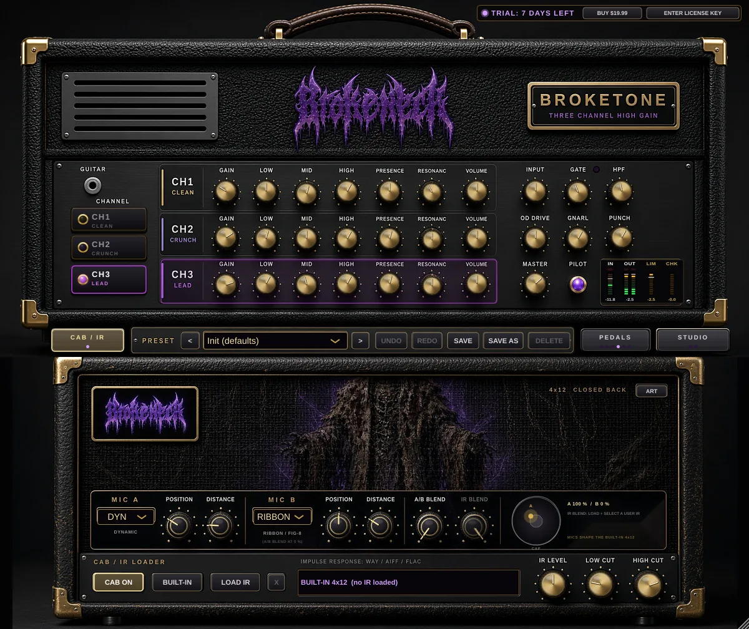This screenshot has width=749, height=629.
Task: Click ENTER LICENSE KEY button
Action: click(x=693, y=13)
